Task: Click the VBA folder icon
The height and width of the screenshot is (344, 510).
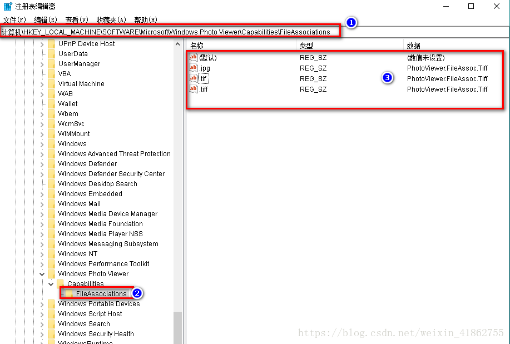Action: tap(51, 74)
